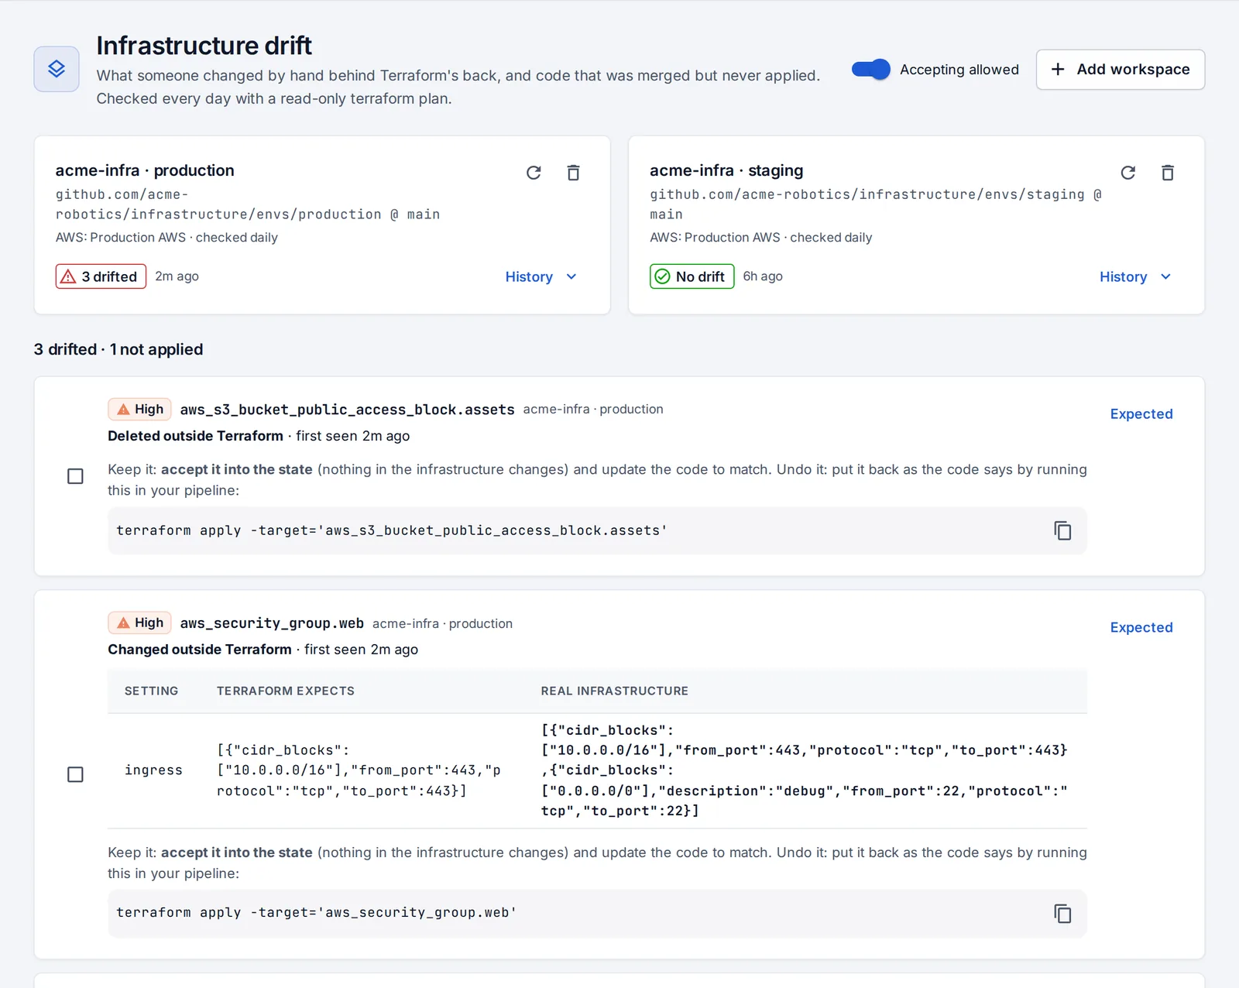This screenshot has height=988, width=1239.
Task: Click the acme-infra · staging workspace title
Action: click(x=726, y=170)
